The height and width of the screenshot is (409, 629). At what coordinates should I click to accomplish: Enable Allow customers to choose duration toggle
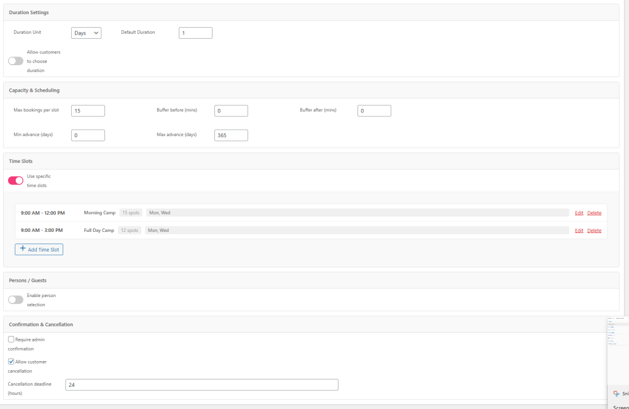click(x=15, y=61)
